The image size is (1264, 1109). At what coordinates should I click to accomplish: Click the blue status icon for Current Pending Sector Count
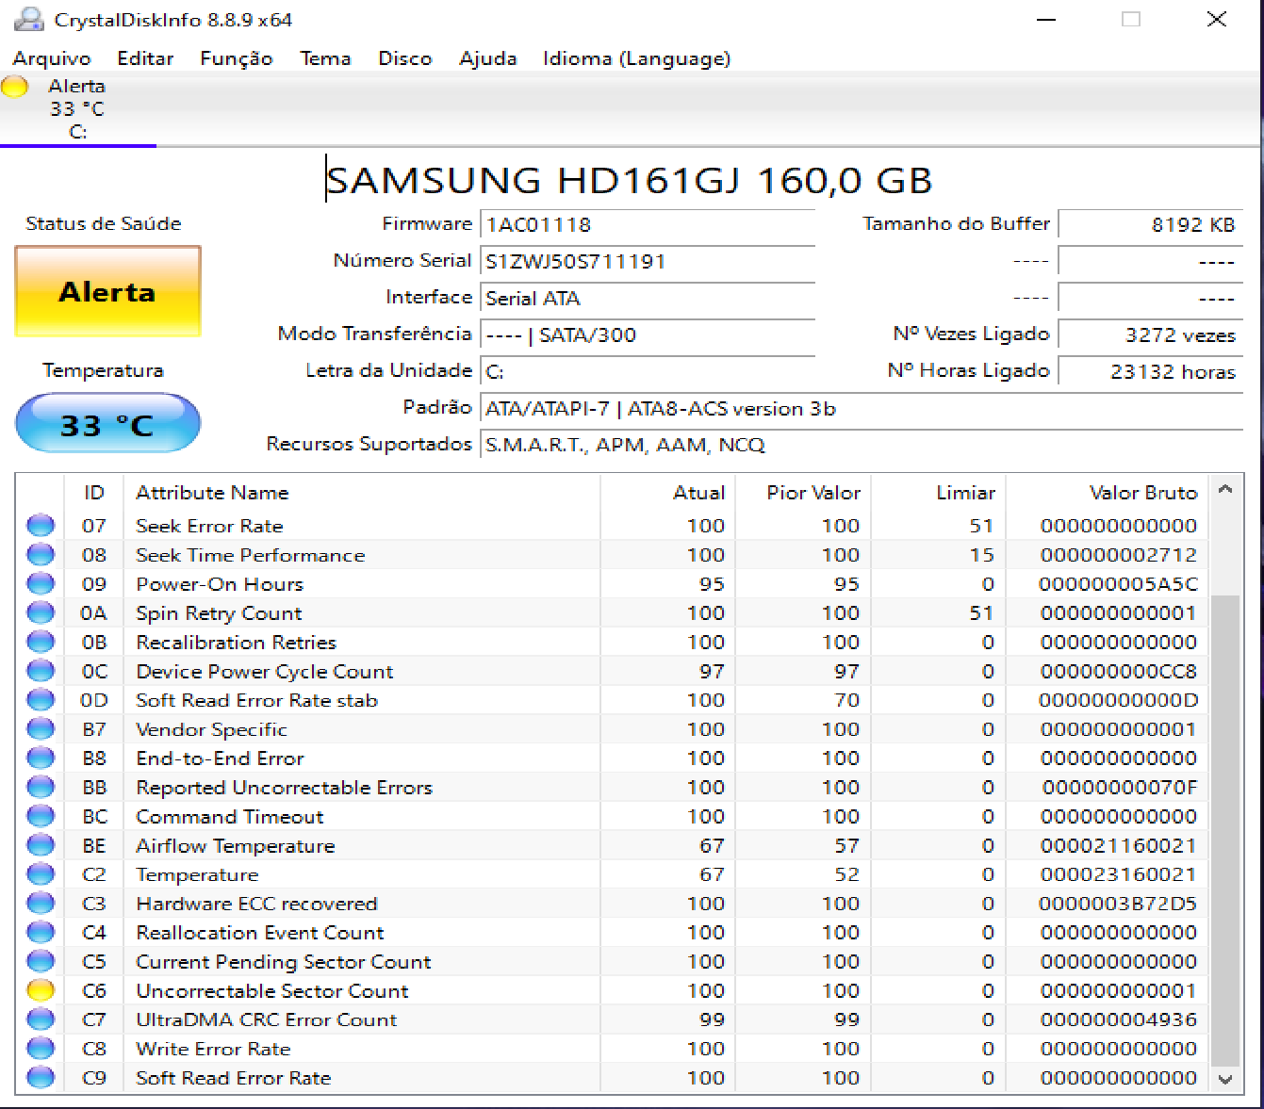coord(41,961)
